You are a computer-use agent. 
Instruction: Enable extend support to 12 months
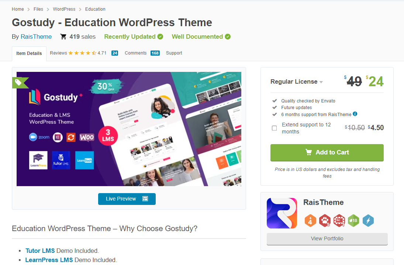click(x=274, y=128)
